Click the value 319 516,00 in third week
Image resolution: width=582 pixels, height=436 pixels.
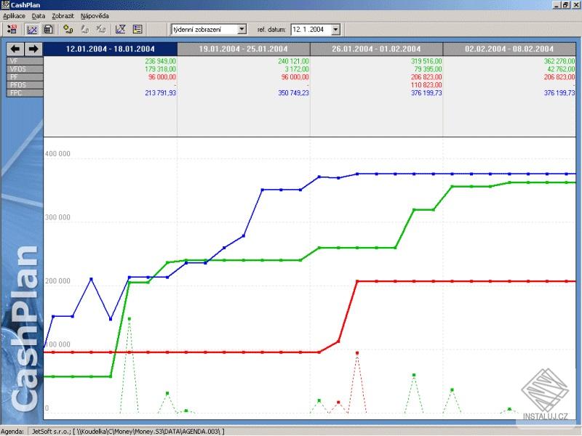[x=426, y=61]
